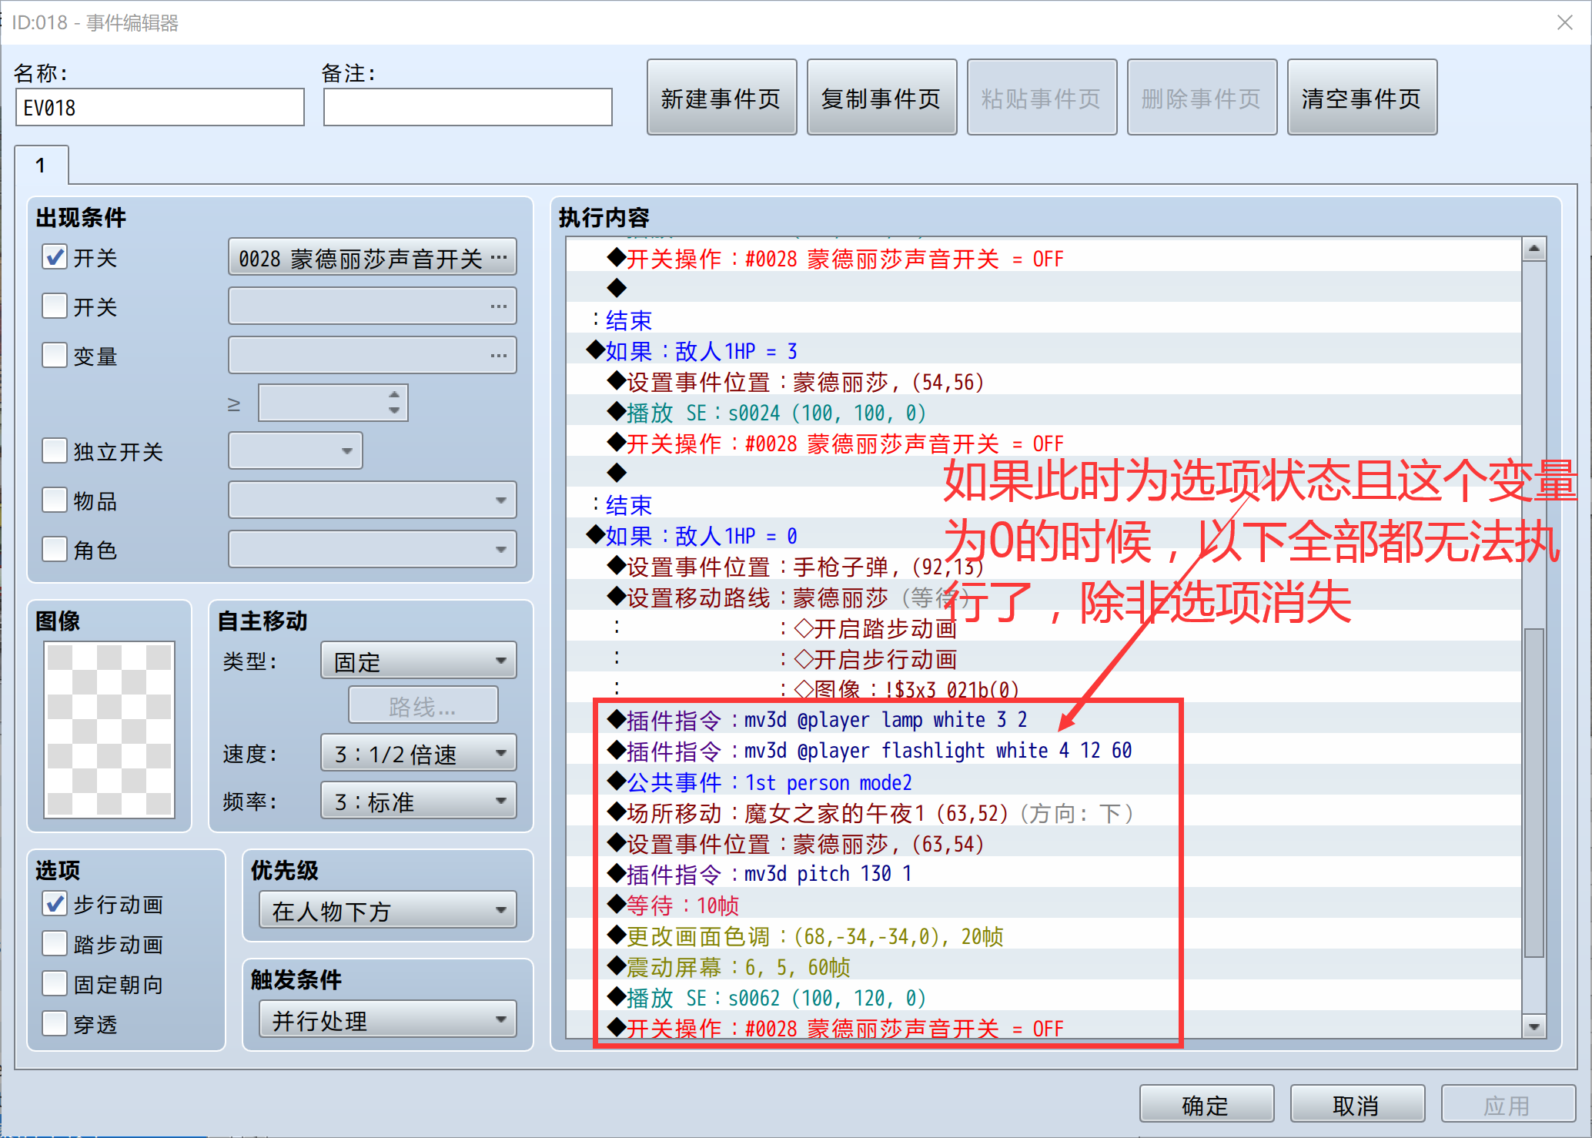The image size is (1592, 1138).
Task: Open the 速度 3：1/2倍速 dropdown
Action: (419, 753)
